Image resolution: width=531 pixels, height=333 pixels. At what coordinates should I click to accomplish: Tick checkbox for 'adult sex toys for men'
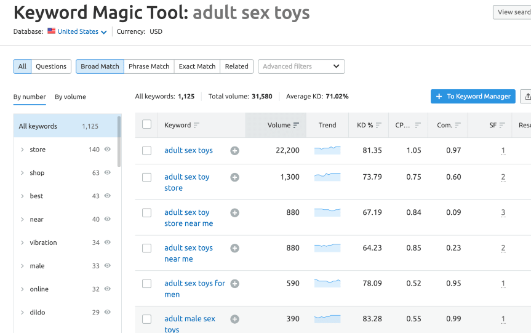(x=146, y=284)
